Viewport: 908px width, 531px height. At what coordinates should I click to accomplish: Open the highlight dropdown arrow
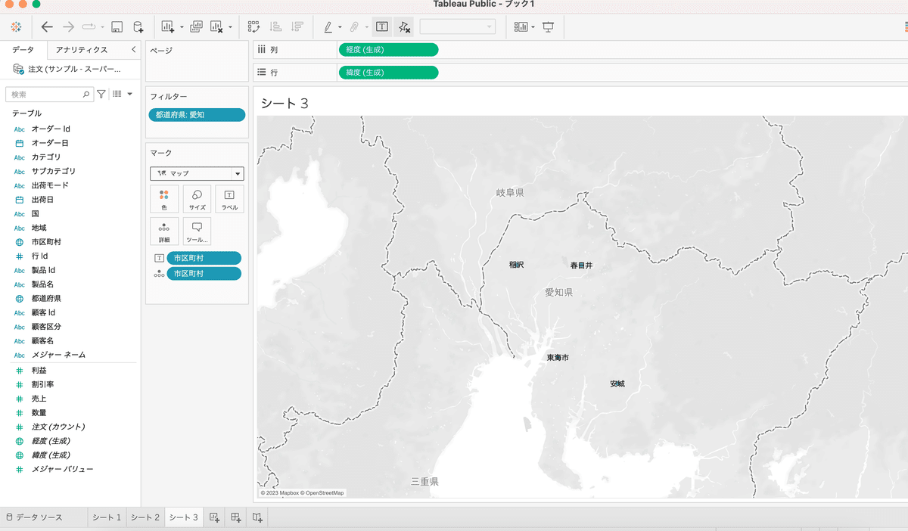point(340,28)
